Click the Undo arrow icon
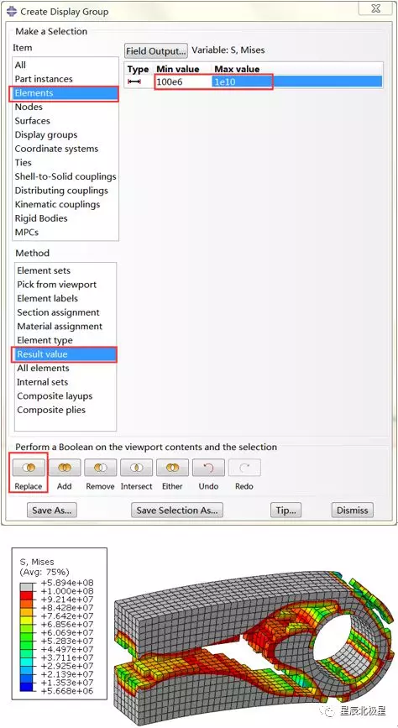 coord(208,468)
